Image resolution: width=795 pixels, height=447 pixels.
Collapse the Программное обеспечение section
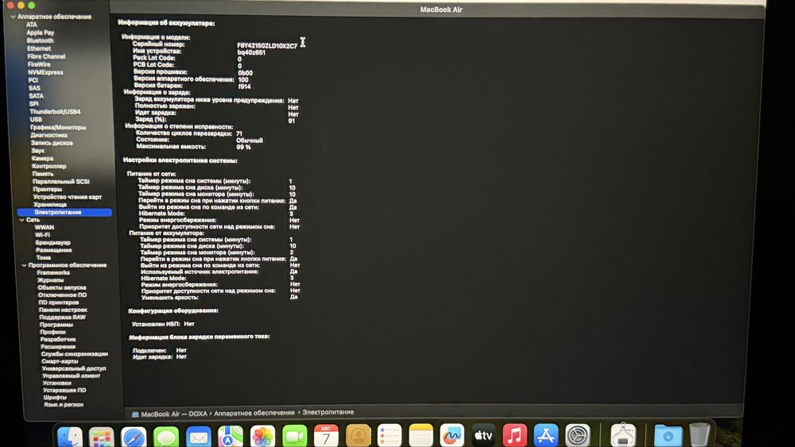[x=24, y=265]
